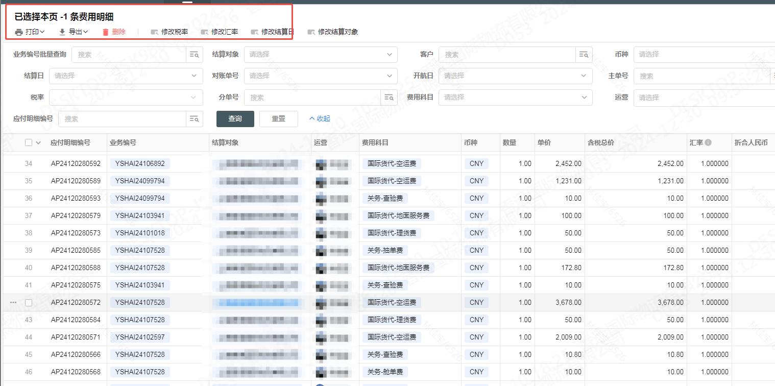
Task: Click the download icon for 导出
Action: point(62,32)
